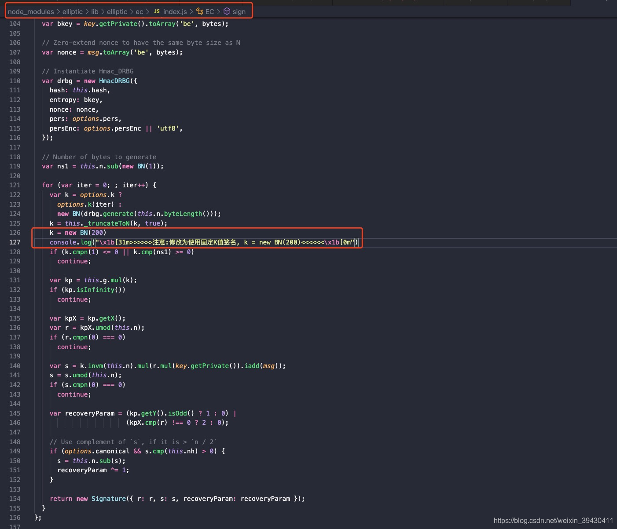The width and height of the screenshot is (617, 529).
Task: Click 'pers: options.pers,' line
Action: (x=85, y=119)
